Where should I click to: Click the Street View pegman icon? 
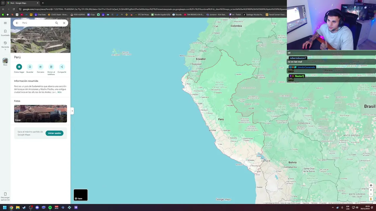[371, 199]
